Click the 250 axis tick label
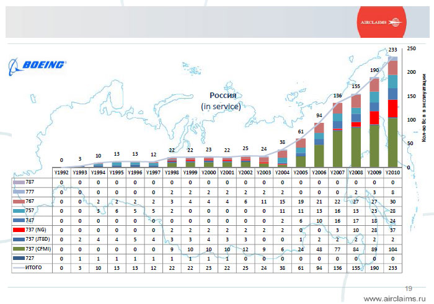 click(x=411, y=48)
